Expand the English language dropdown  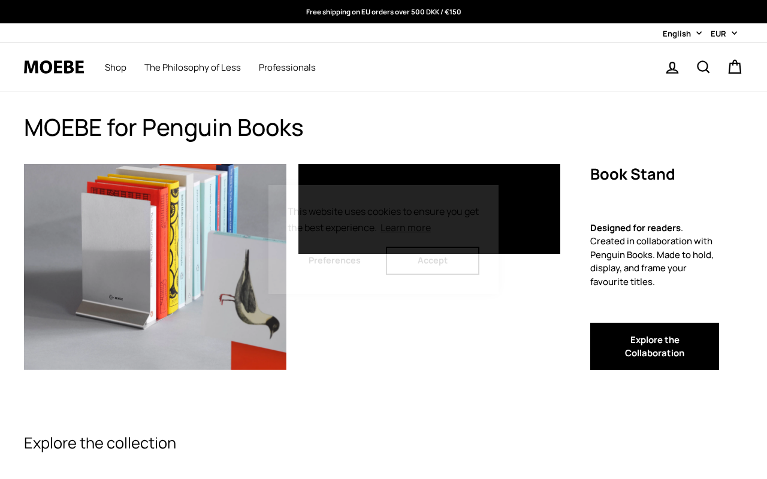[x=682, y=34]
